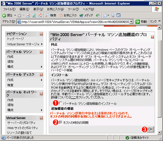Image resolution: width=163 pixels, height=141 pixels.
Task: Click the help icon beside バーチャル ネットワーク
Action: 41,94
